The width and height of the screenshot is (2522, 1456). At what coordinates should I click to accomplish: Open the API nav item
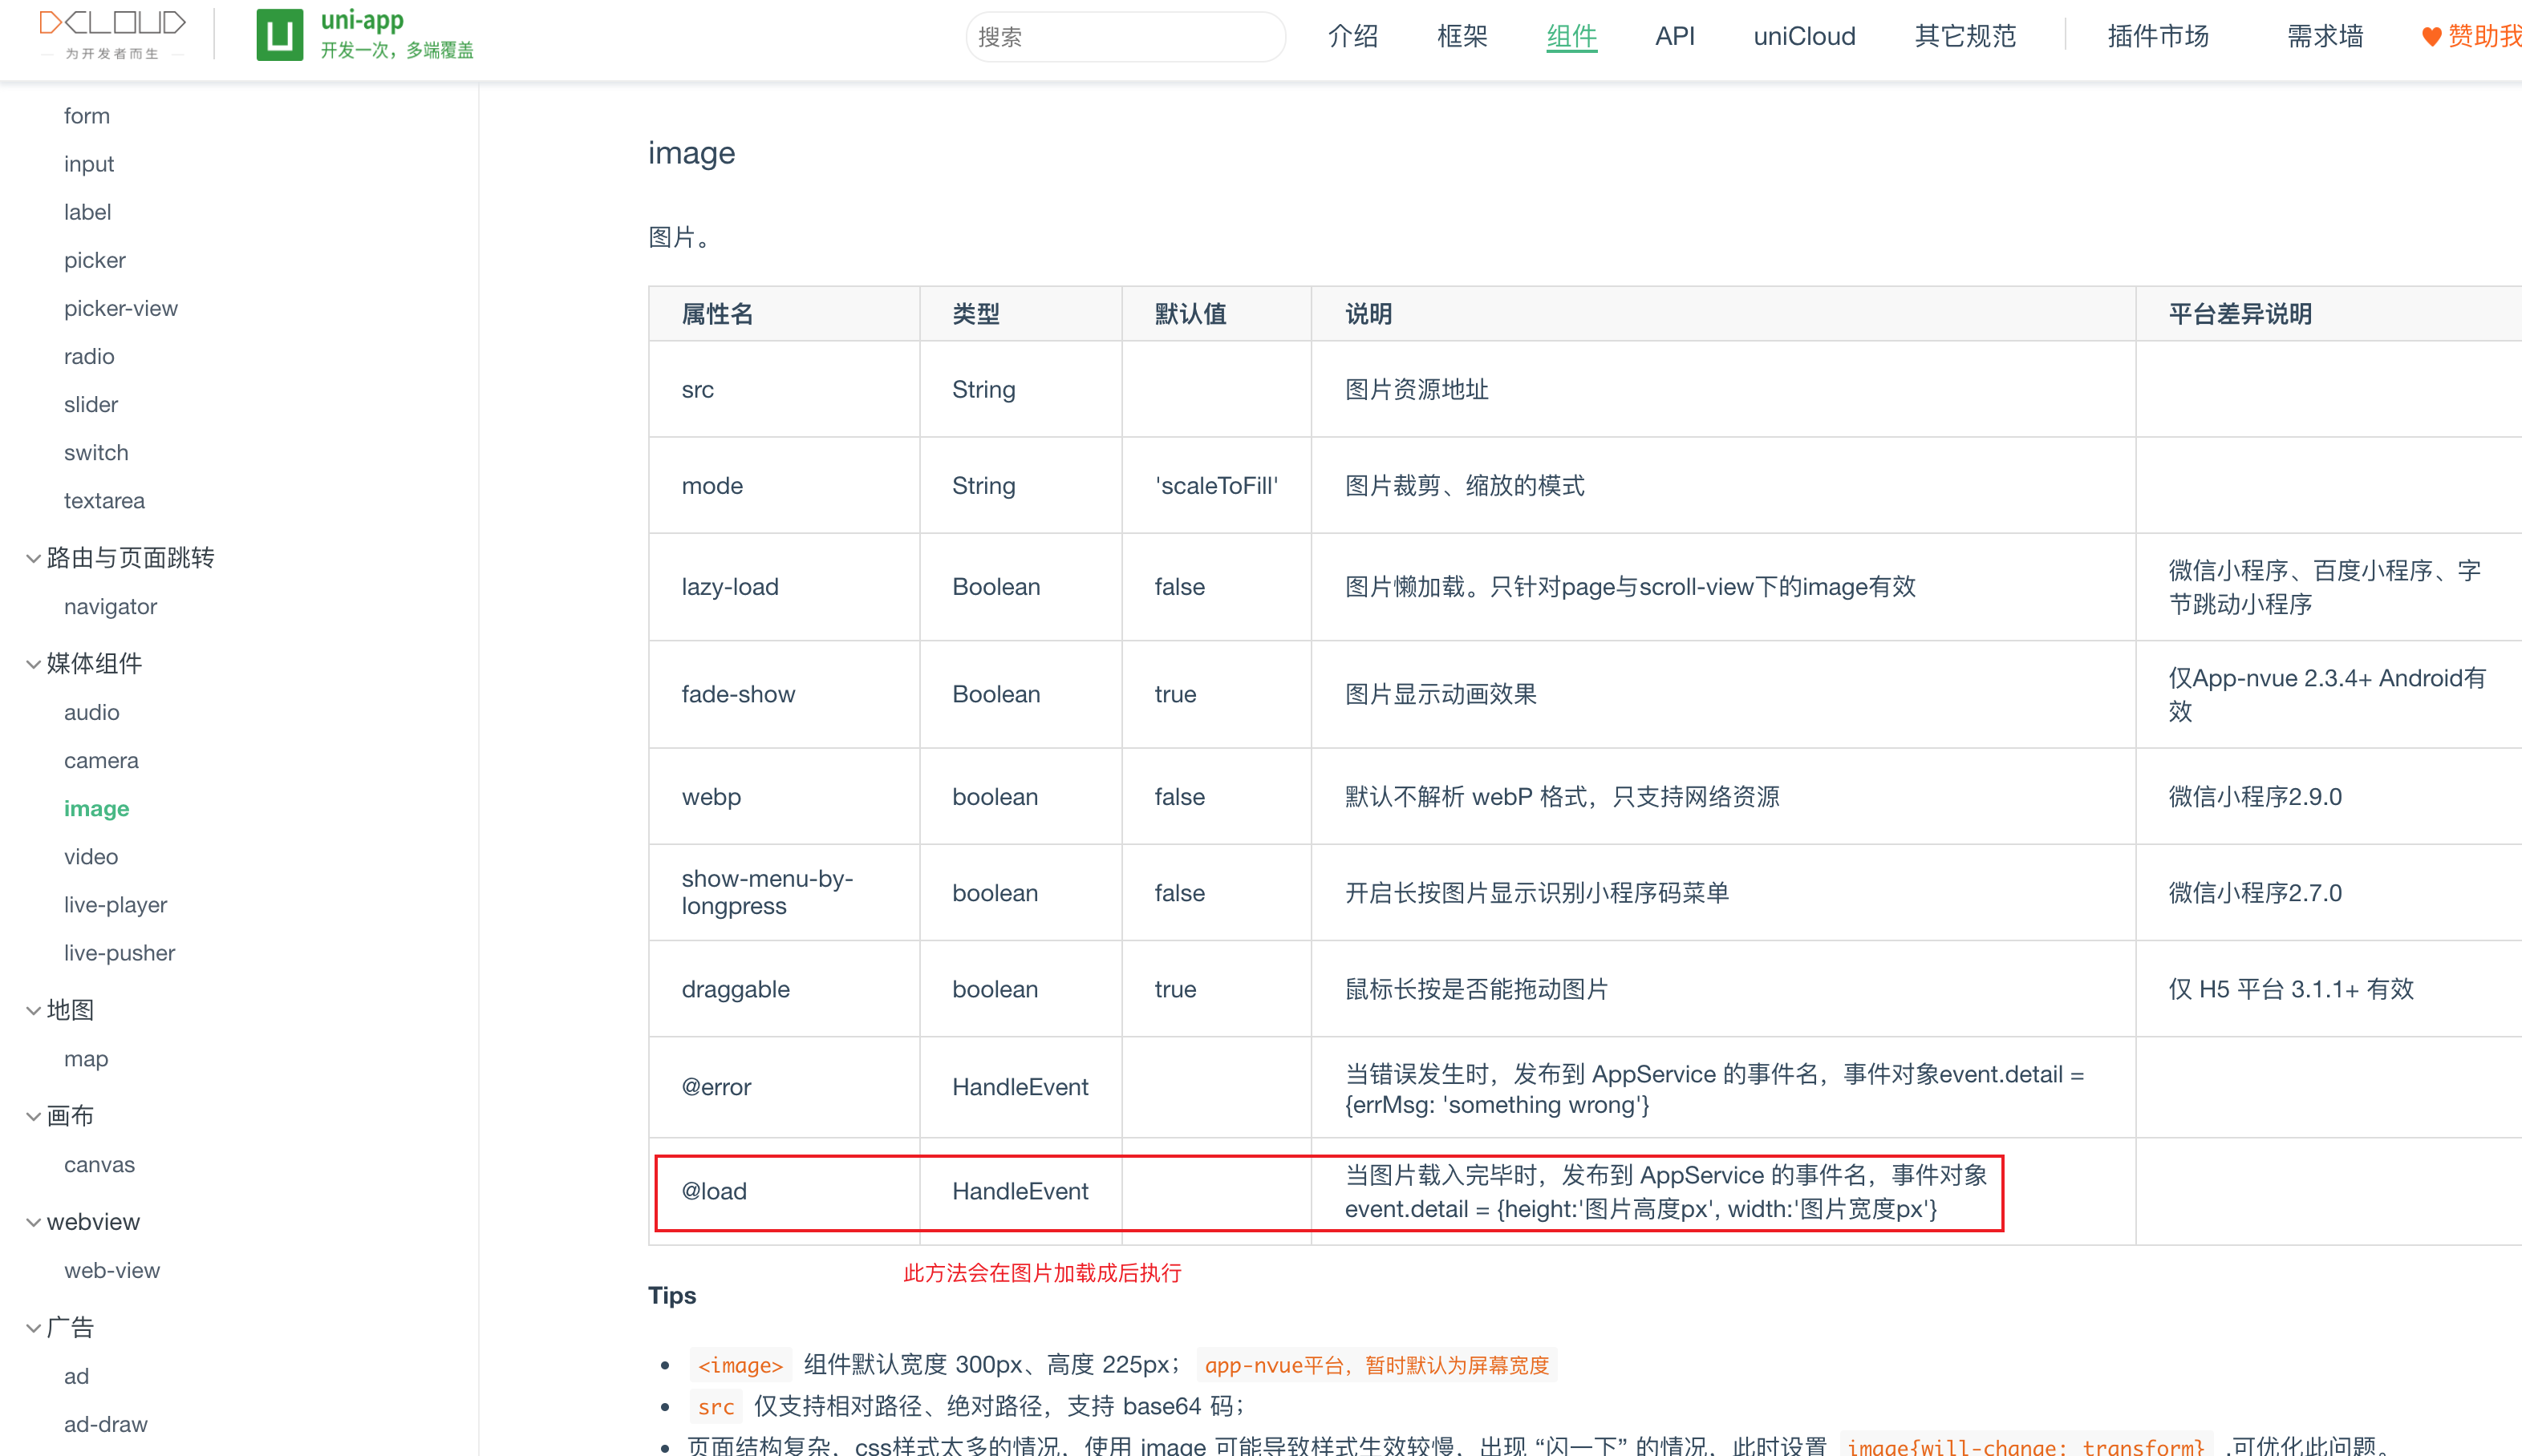click(x=1675, y=37)
